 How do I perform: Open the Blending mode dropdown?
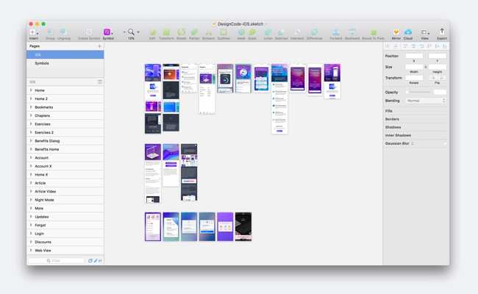426,101
